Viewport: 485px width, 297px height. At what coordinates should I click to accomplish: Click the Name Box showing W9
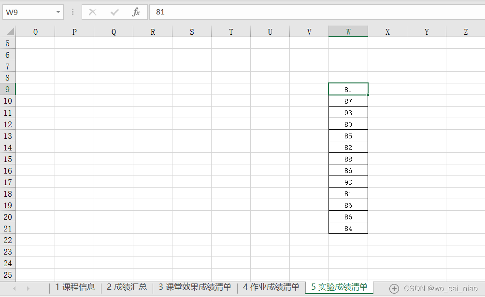coord(33,12)
